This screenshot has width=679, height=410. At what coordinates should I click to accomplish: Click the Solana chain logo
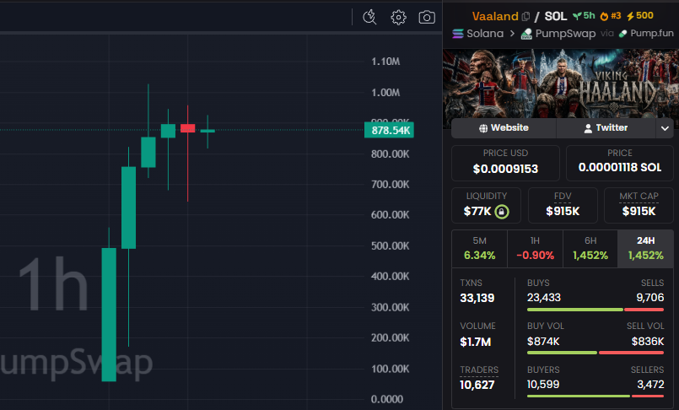tap(458, 34)
